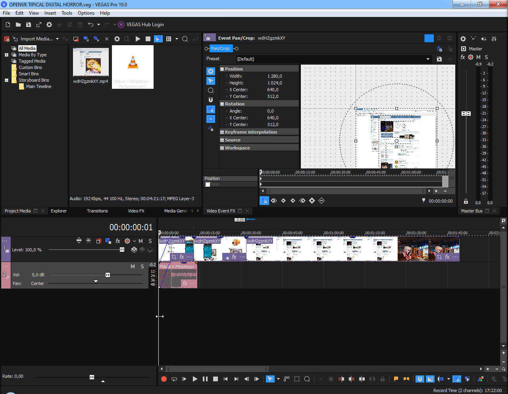This screenshot has height=394, width=508.
Task: Click the track 1 Level slider handle
Action: 122,250
